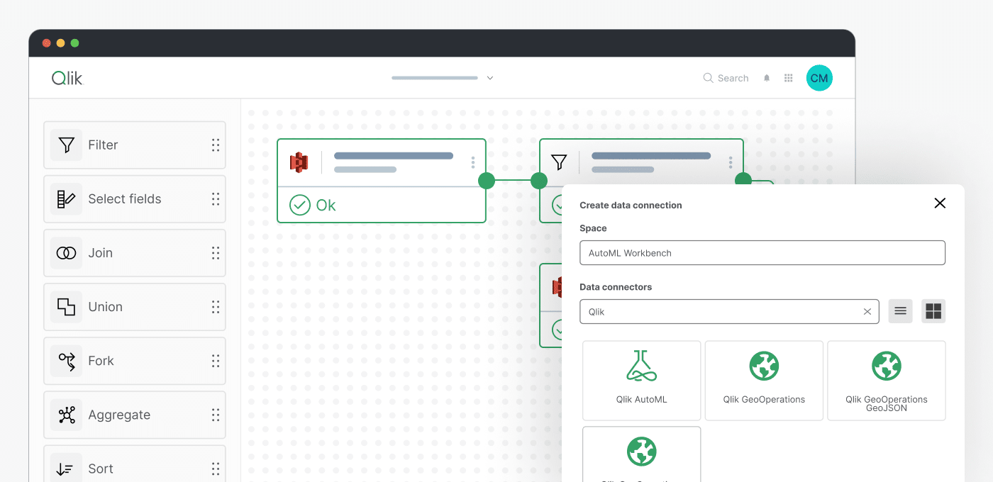Click the Aggregate label in the sidebar
This screenshot has width=993, height=482.
click(119, 415)
